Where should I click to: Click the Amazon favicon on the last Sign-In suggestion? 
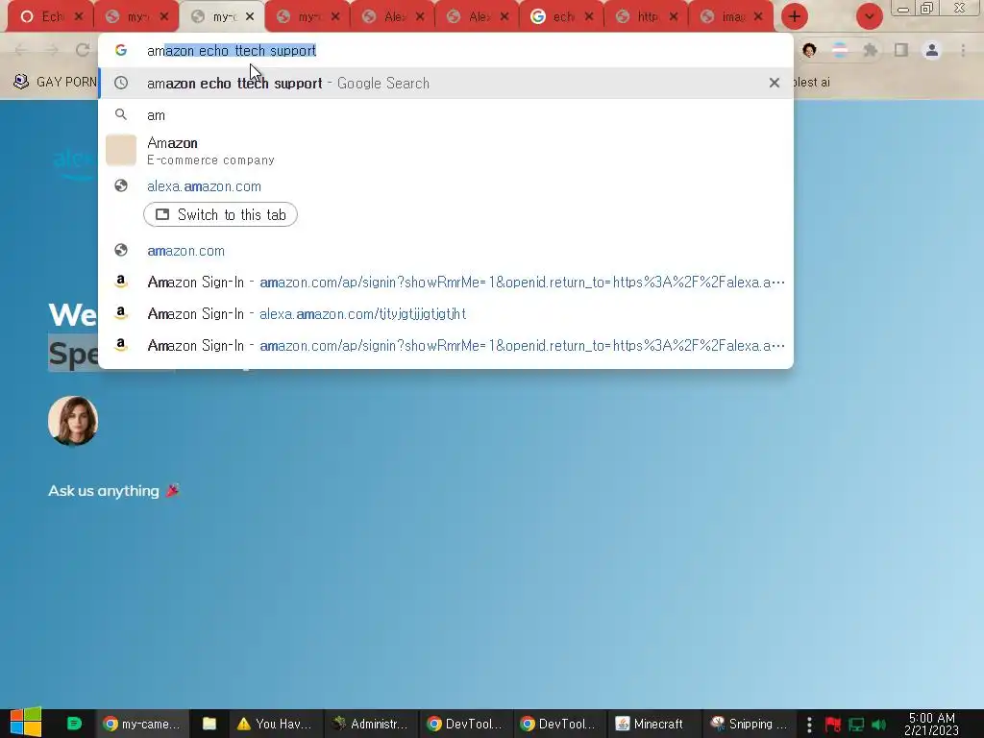(121, 345)
